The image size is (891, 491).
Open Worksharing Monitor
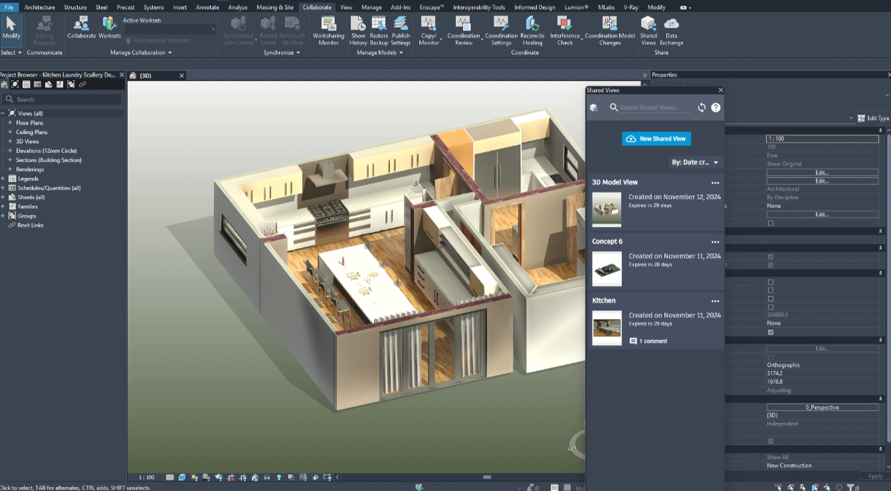click(x=328, y=31)
